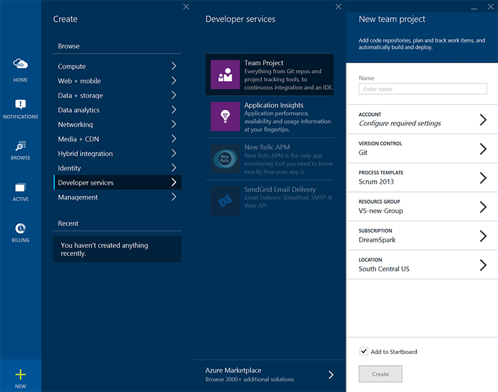Change the Process Template Scrum 2013
Image resolution: width=498 pixels, height=392 pixels.
pyautogui.click(x=422, y=178)
